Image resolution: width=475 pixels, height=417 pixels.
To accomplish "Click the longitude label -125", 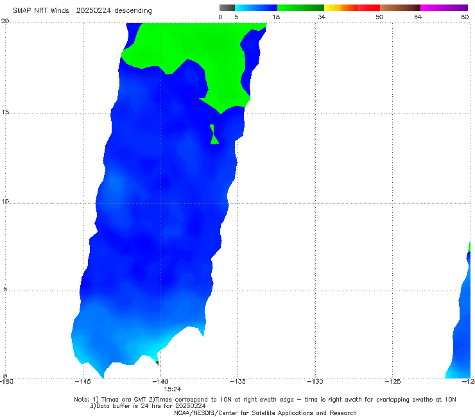I will pos(393,382).
